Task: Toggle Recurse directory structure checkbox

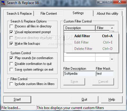Action: tap(11, 38)
